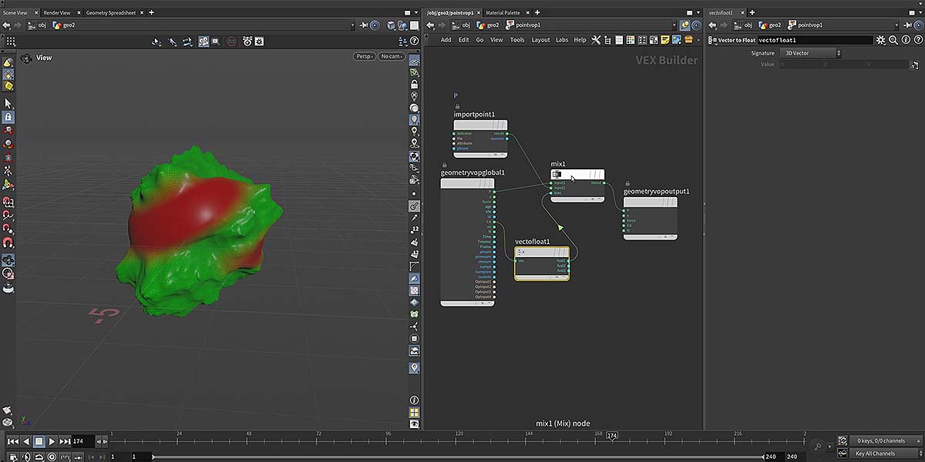Open viewport display options icon
Image resolution: width=925 pixels, height=462 pixels.
(x=403, y=41)
